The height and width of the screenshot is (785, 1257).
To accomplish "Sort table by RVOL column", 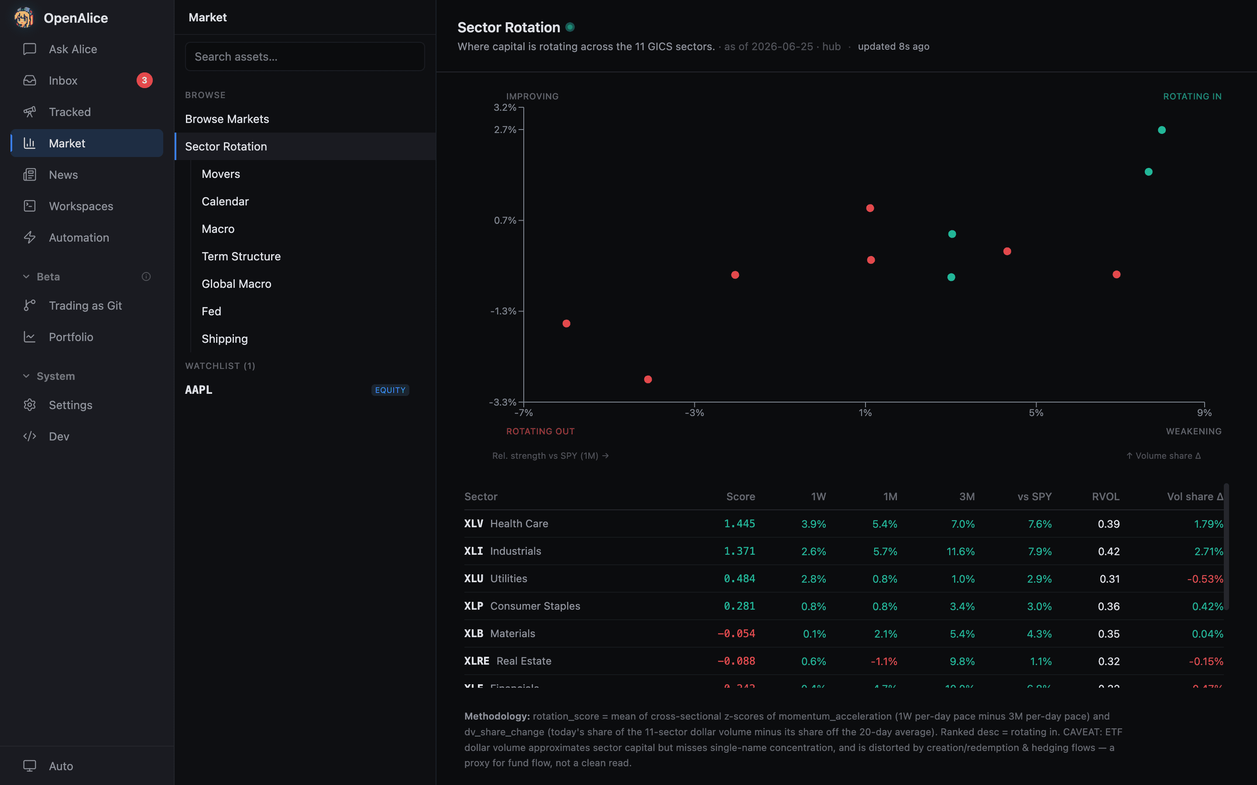I will (1105, 497).
